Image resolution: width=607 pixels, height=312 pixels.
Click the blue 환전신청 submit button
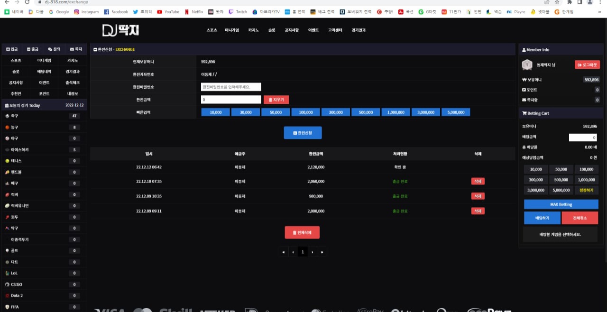(303, 133)
